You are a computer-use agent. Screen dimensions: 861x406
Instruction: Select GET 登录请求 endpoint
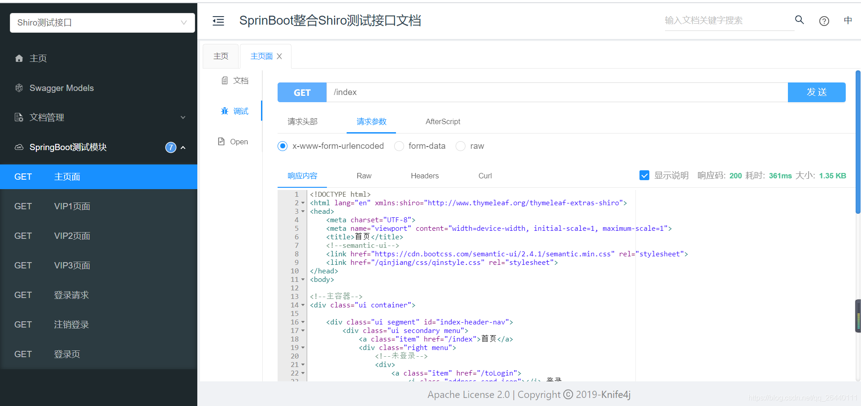[99, 295]
